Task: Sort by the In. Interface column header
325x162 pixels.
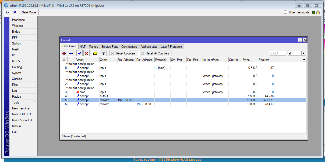Action: click(x=215, y=60)
